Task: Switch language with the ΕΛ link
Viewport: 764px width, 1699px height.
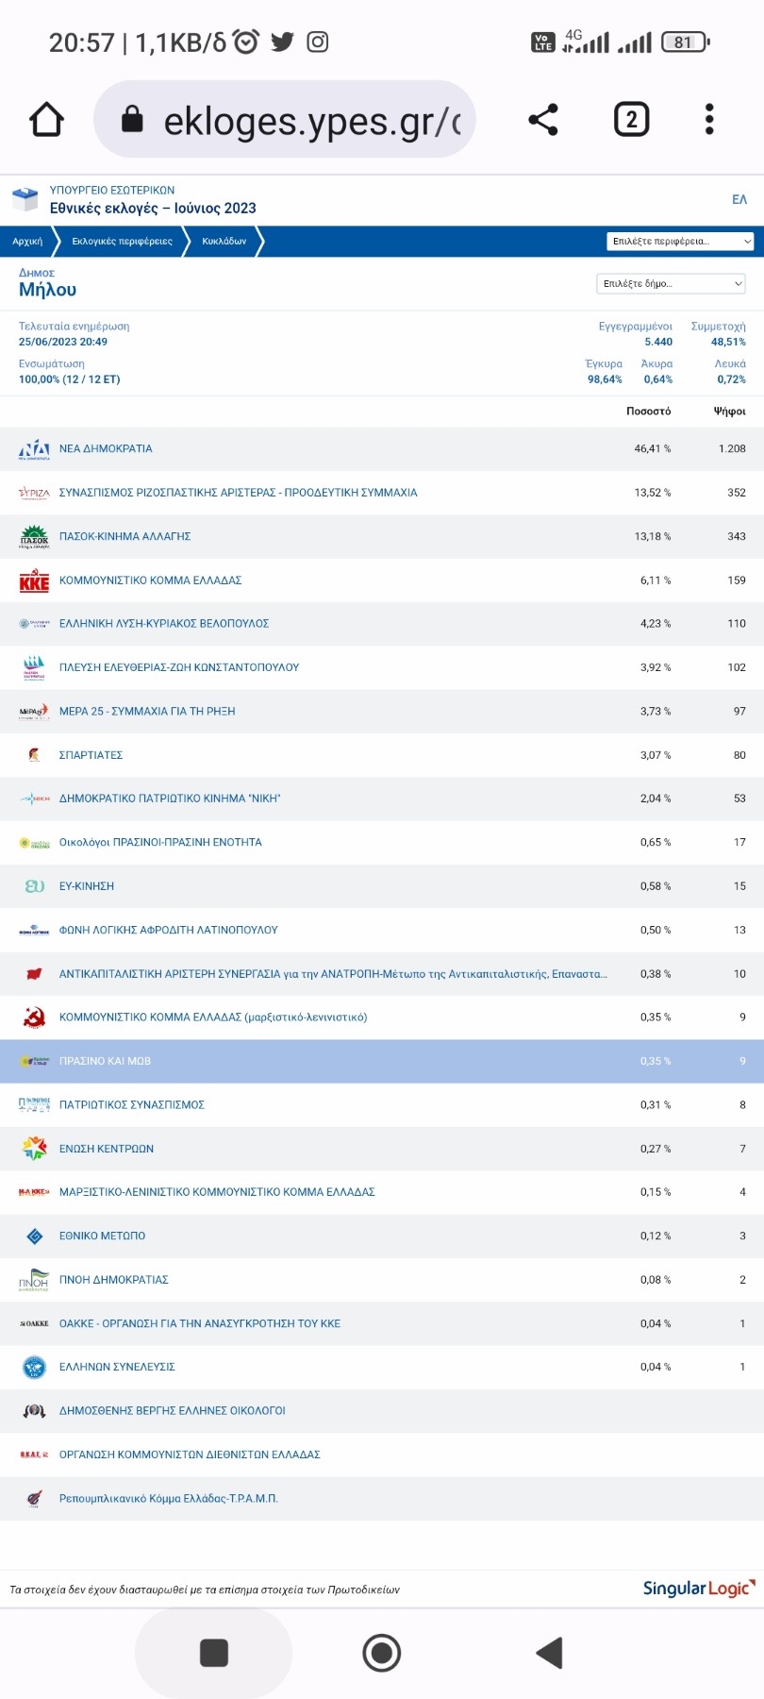Action: tap(739, 199)
